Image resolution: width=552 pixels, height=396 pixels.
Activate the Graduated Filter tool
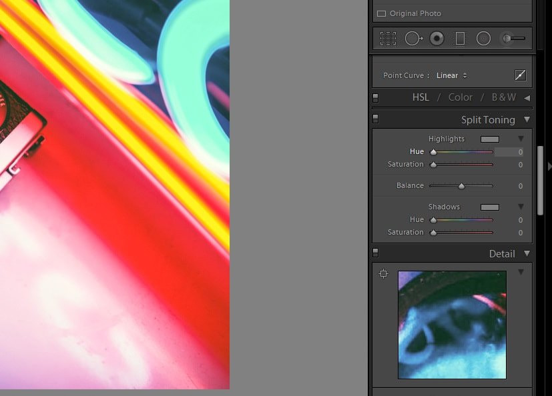[459, 38]
